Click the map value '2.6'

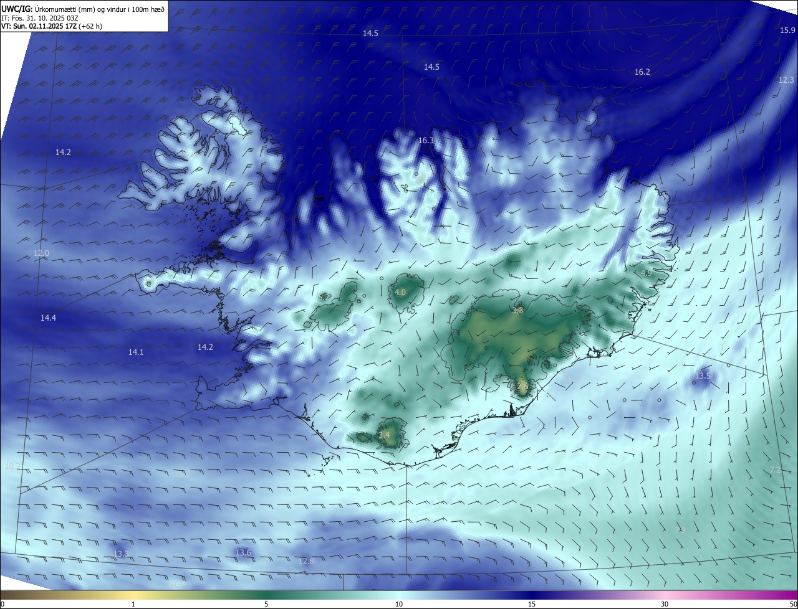522,386
